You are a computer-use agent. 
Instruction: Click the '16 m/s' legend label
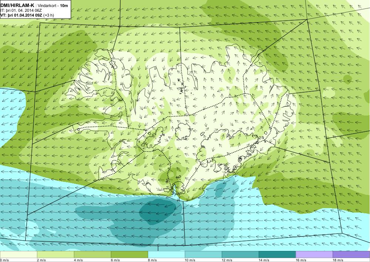(x=301, y=260)
